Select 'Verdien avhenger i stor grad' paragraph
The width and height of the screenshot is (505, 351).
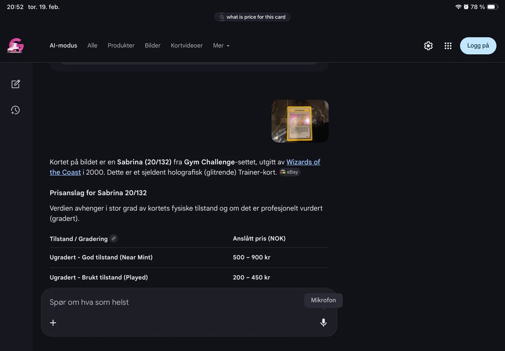[186, 213]
